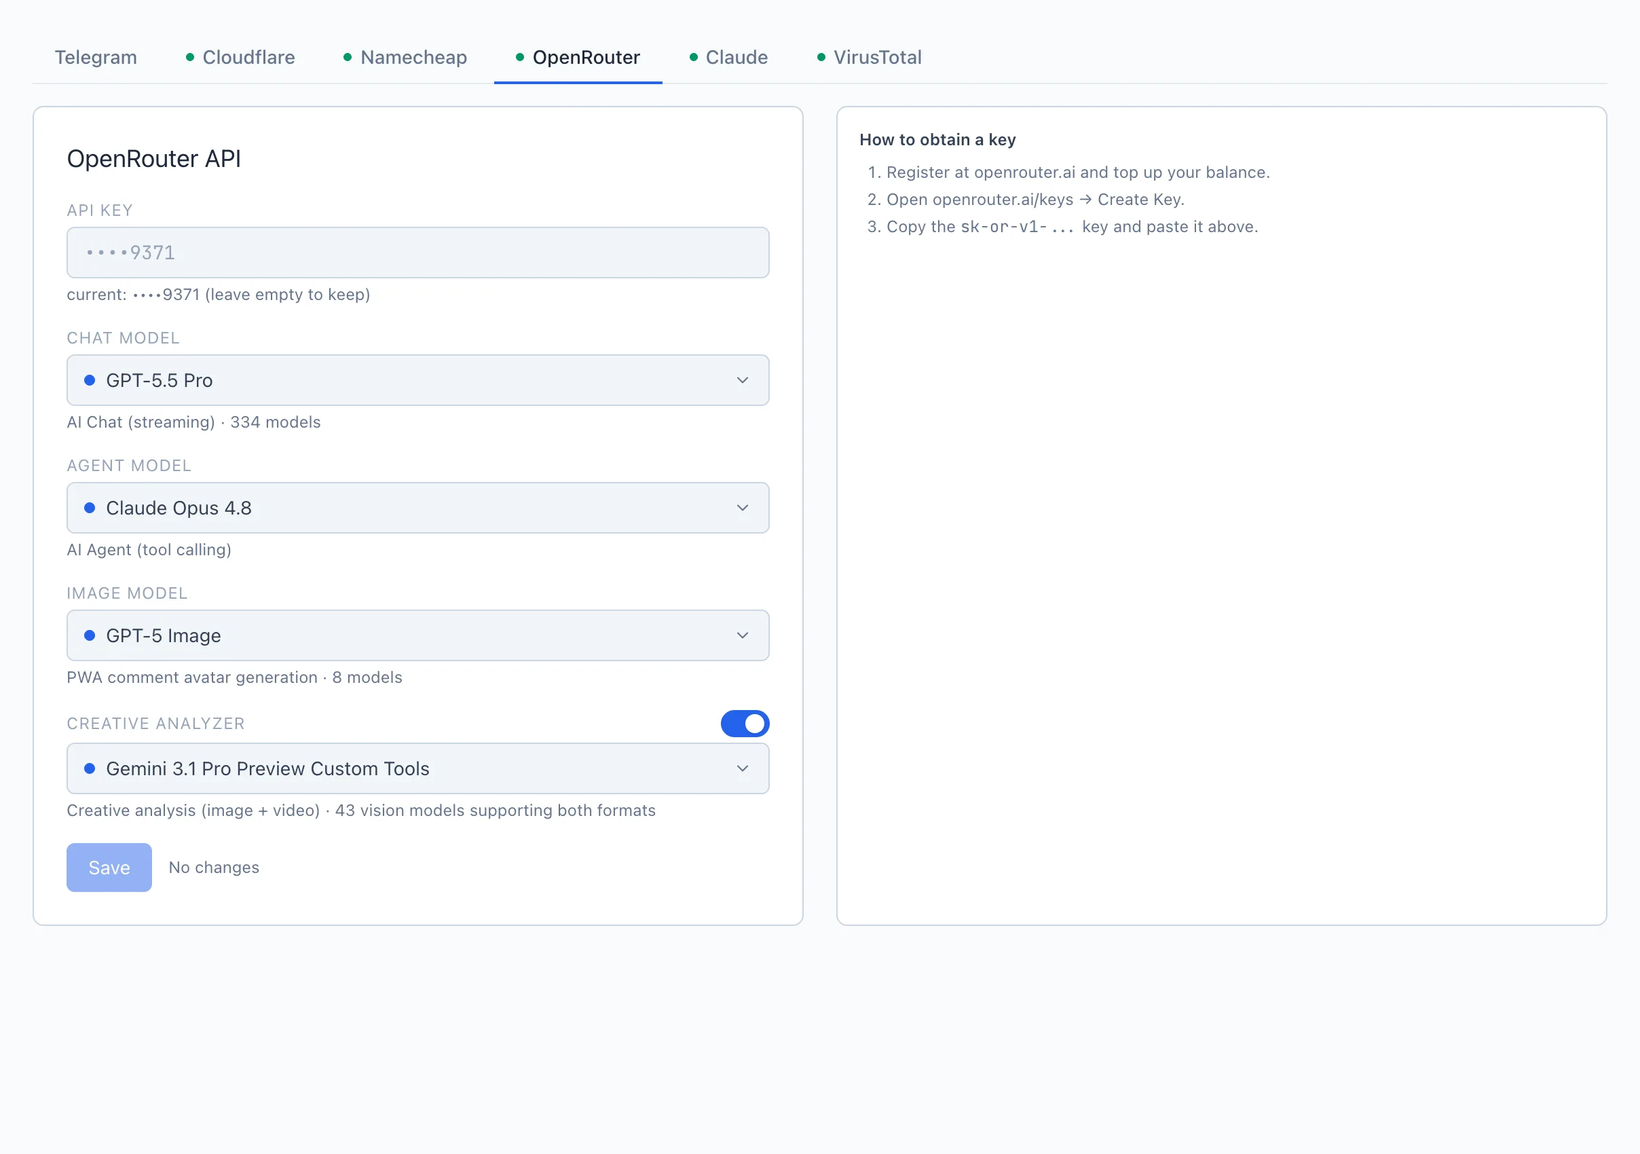Viewport: 1640px width, 1154px height.
Task: Switch to the VirusTotal tab
Action: (870, 57)
